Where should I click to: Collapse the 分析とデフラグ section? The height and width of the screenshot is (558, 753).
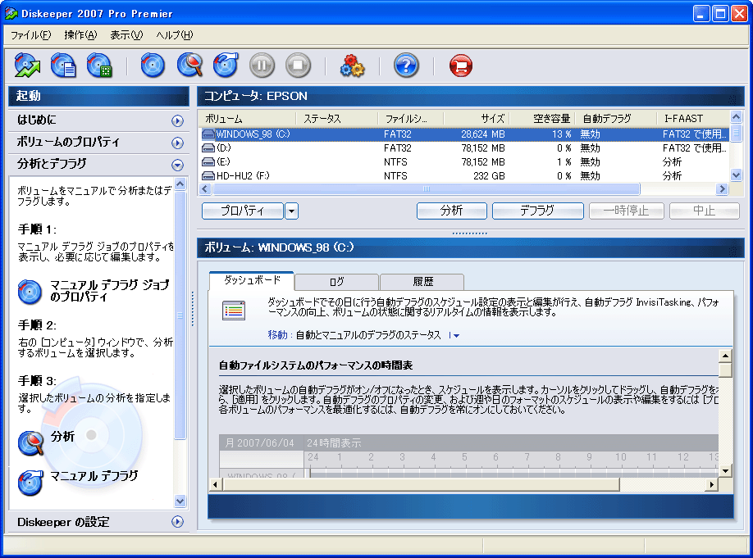[178, 165]
